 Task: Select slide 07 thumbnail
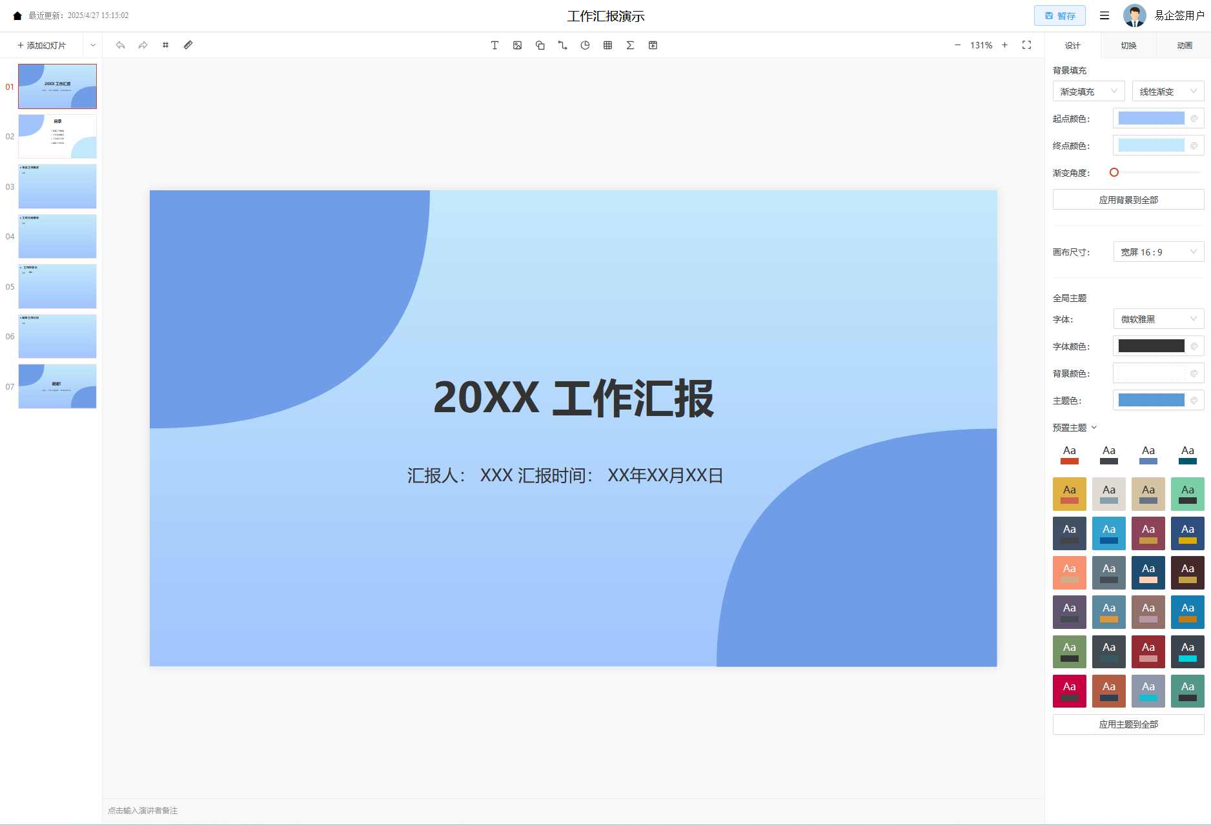(x=57, y=386)
